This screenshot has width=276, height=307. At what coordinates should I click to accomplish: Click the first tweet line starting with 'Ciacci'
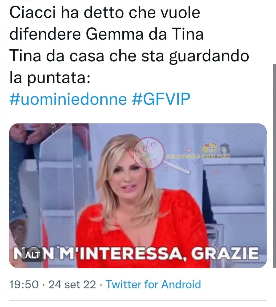click(105, 12)
